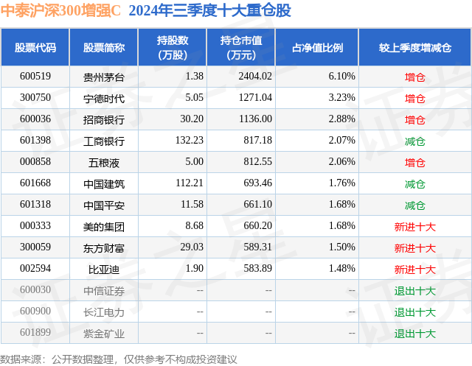Select the 贵州茅台 stock name

[104, 77]
